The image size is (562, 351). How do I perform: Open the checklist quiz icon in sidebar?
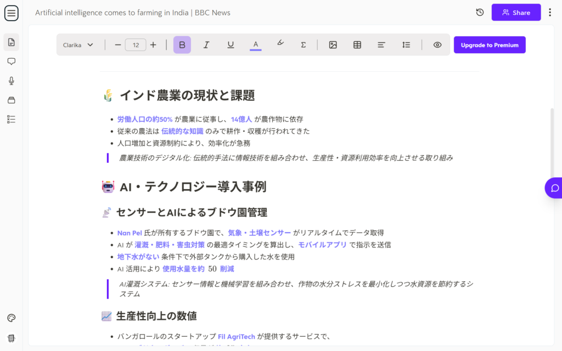coord(11,119)
